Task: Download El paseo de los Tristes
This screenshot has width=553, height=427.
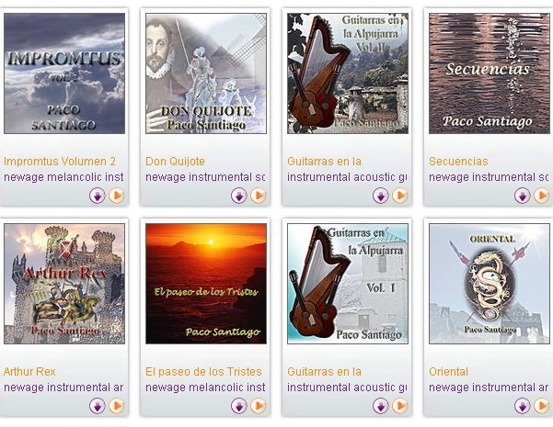Action: click(x=239, y=406)
